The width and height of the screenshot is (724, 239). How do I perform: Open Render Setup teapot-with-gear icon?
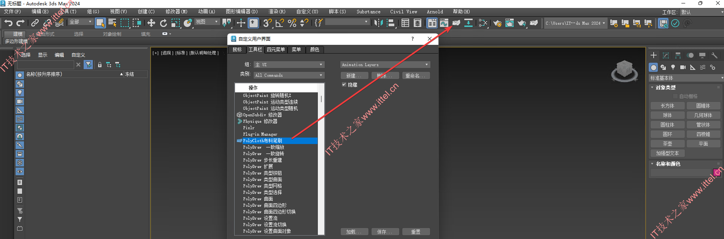[x=497, y=23]
